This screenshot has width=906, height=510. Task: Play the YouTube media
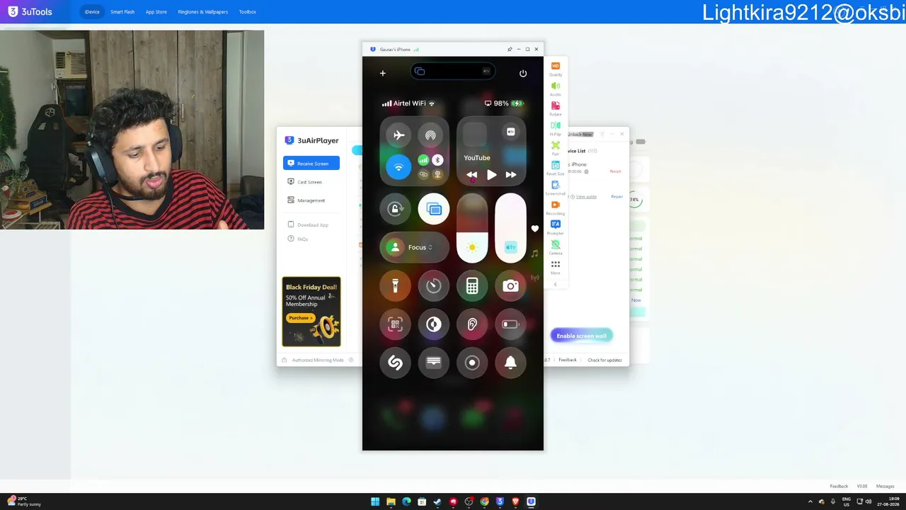[491, 175]
